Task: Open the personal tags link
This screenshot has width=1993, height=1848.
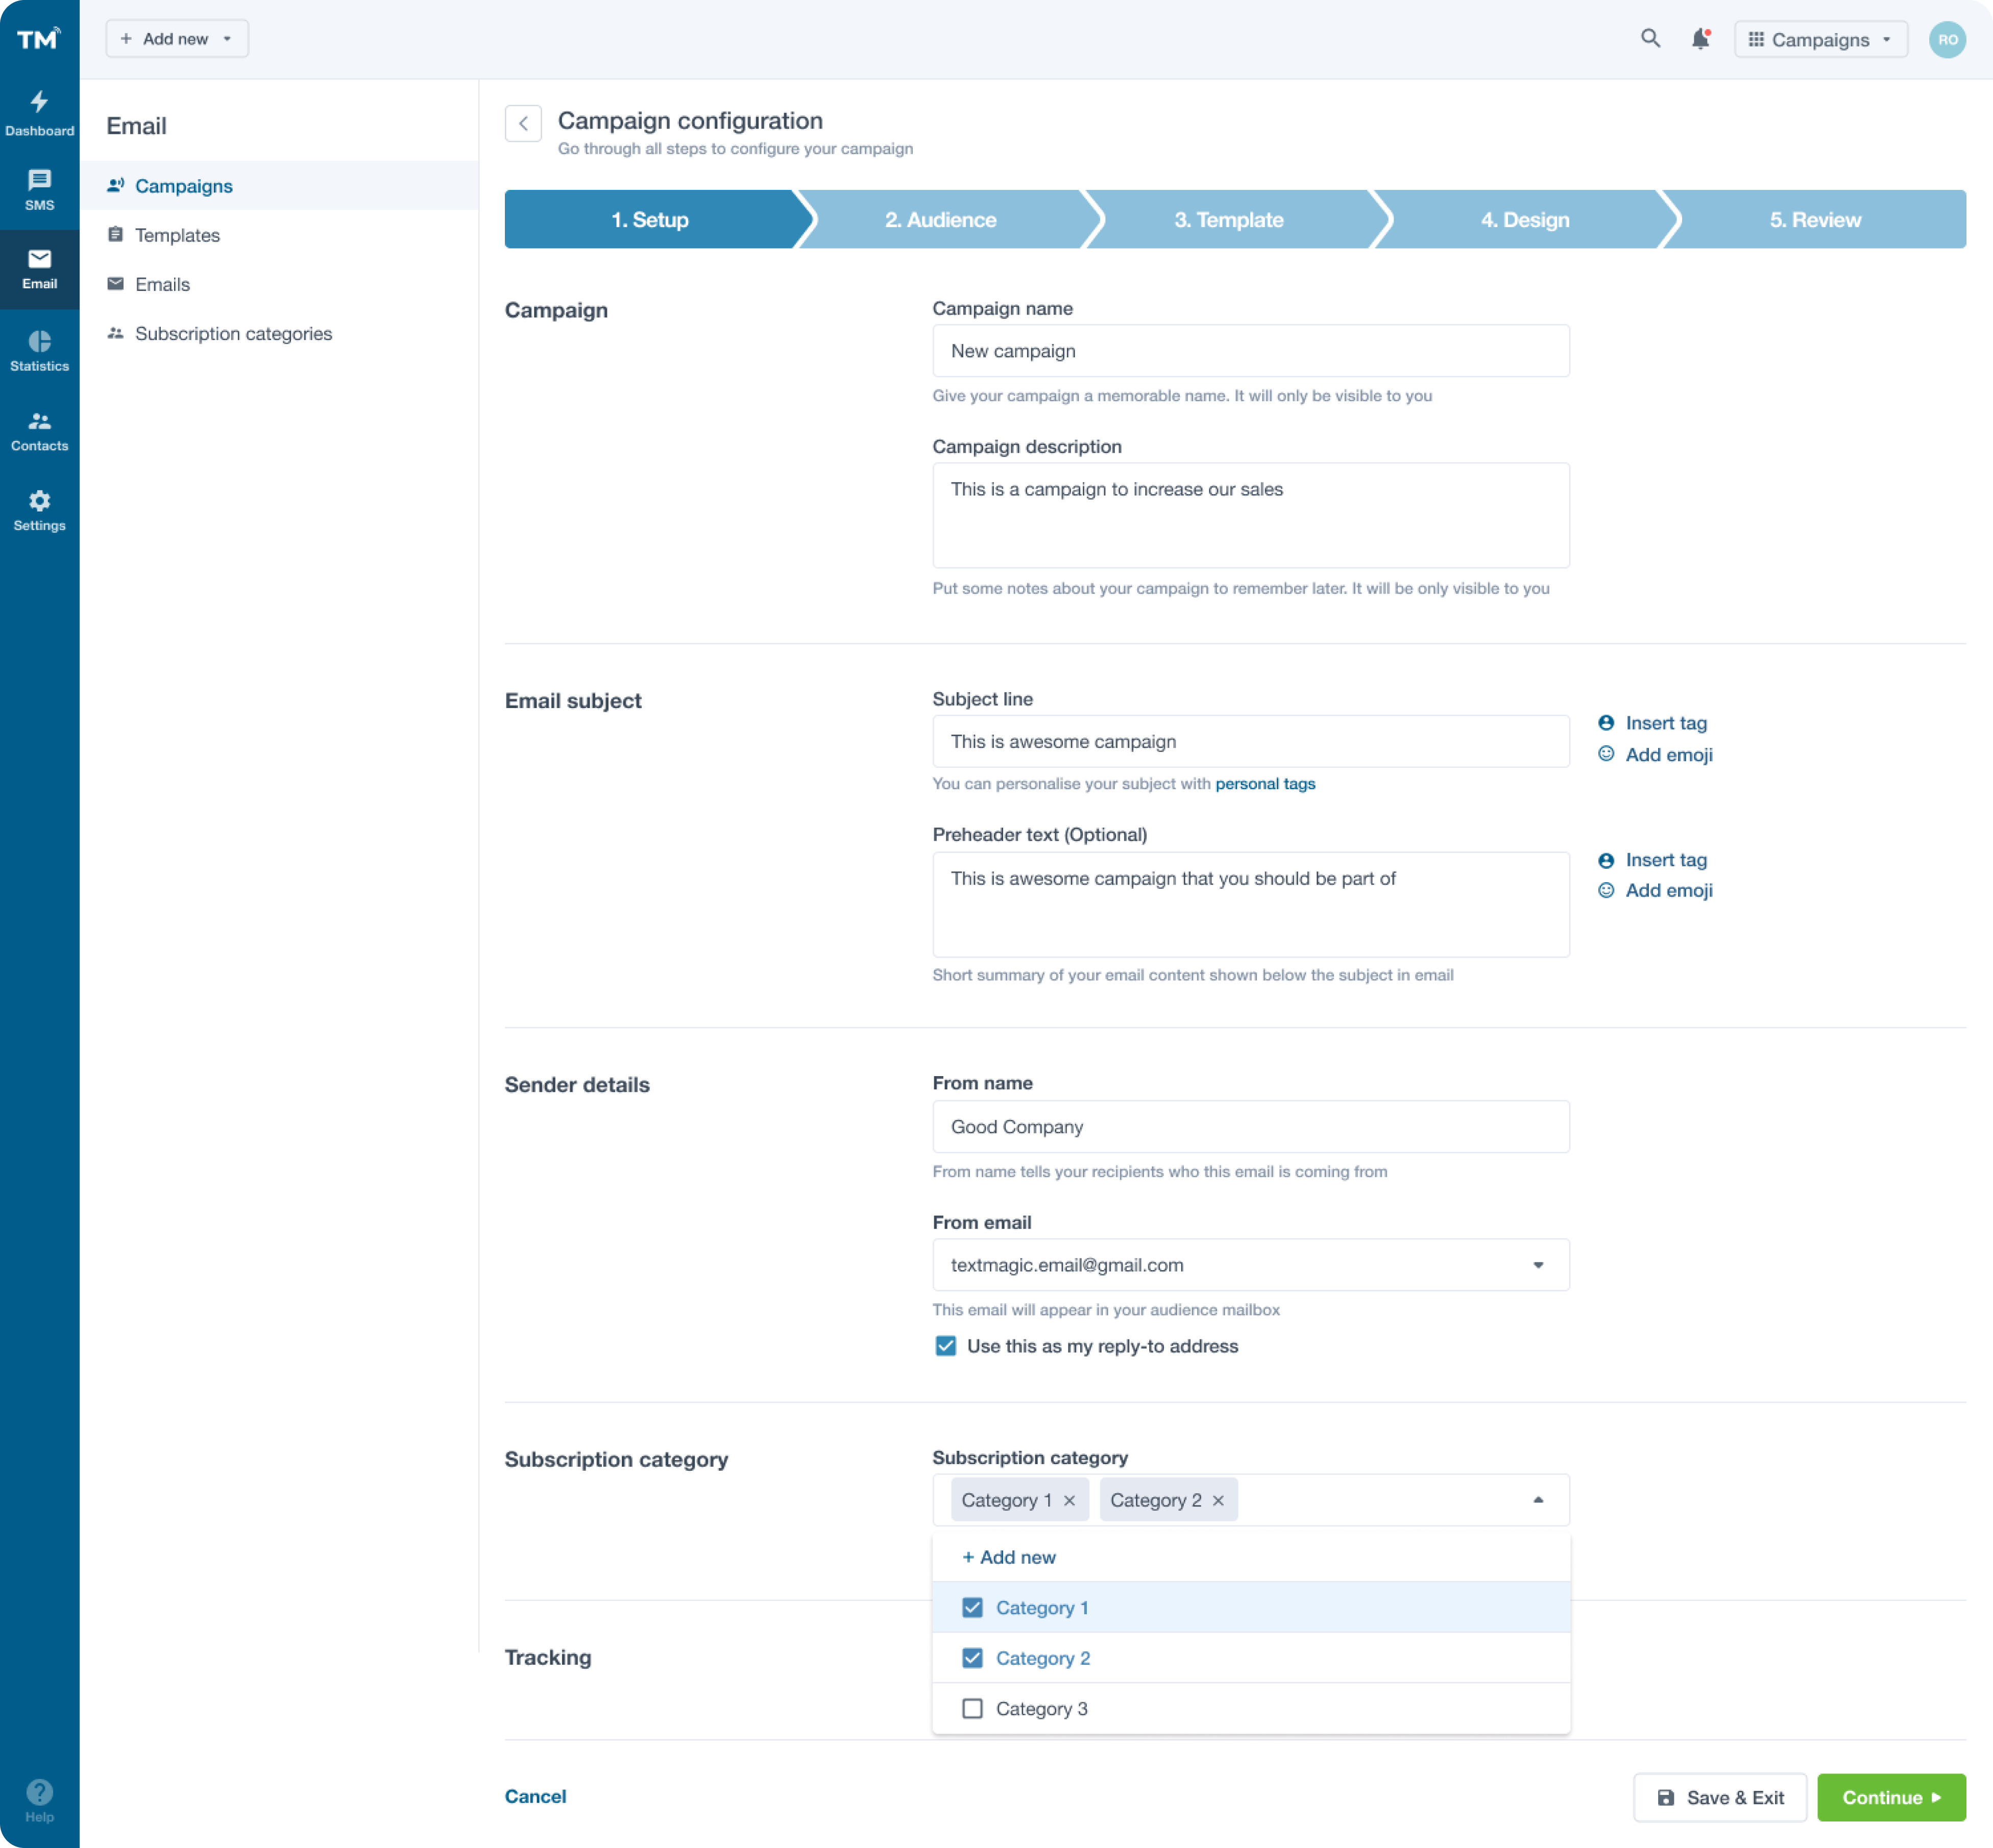Action: (1265, 783)
